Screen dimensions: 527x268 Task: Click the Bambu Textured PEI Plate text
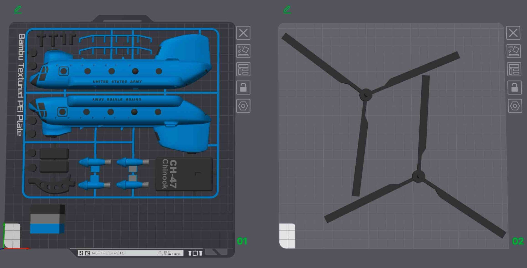[x=21, y=85]
